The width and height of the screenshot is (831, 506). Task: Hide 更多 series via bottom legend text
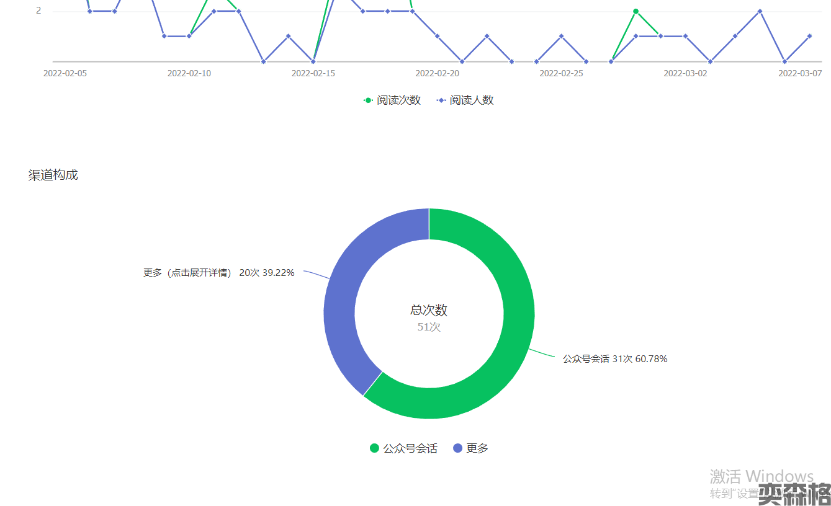pyautogui.click(x=477, y=448)
